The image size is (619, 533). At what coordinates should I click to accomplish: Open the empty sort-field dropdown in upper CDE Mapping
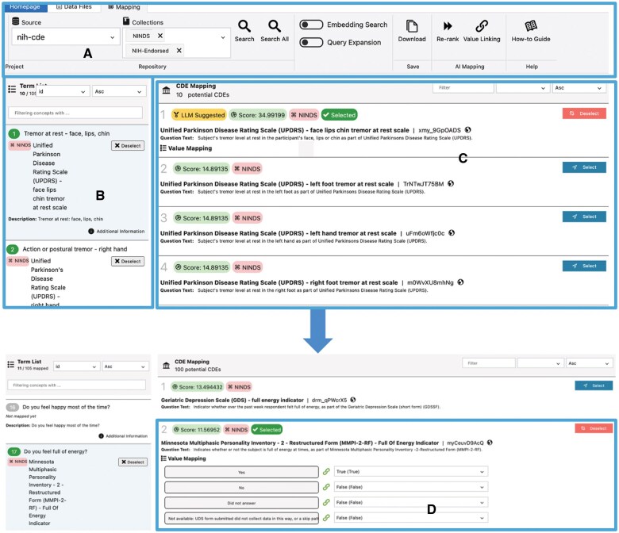[522, 88]
